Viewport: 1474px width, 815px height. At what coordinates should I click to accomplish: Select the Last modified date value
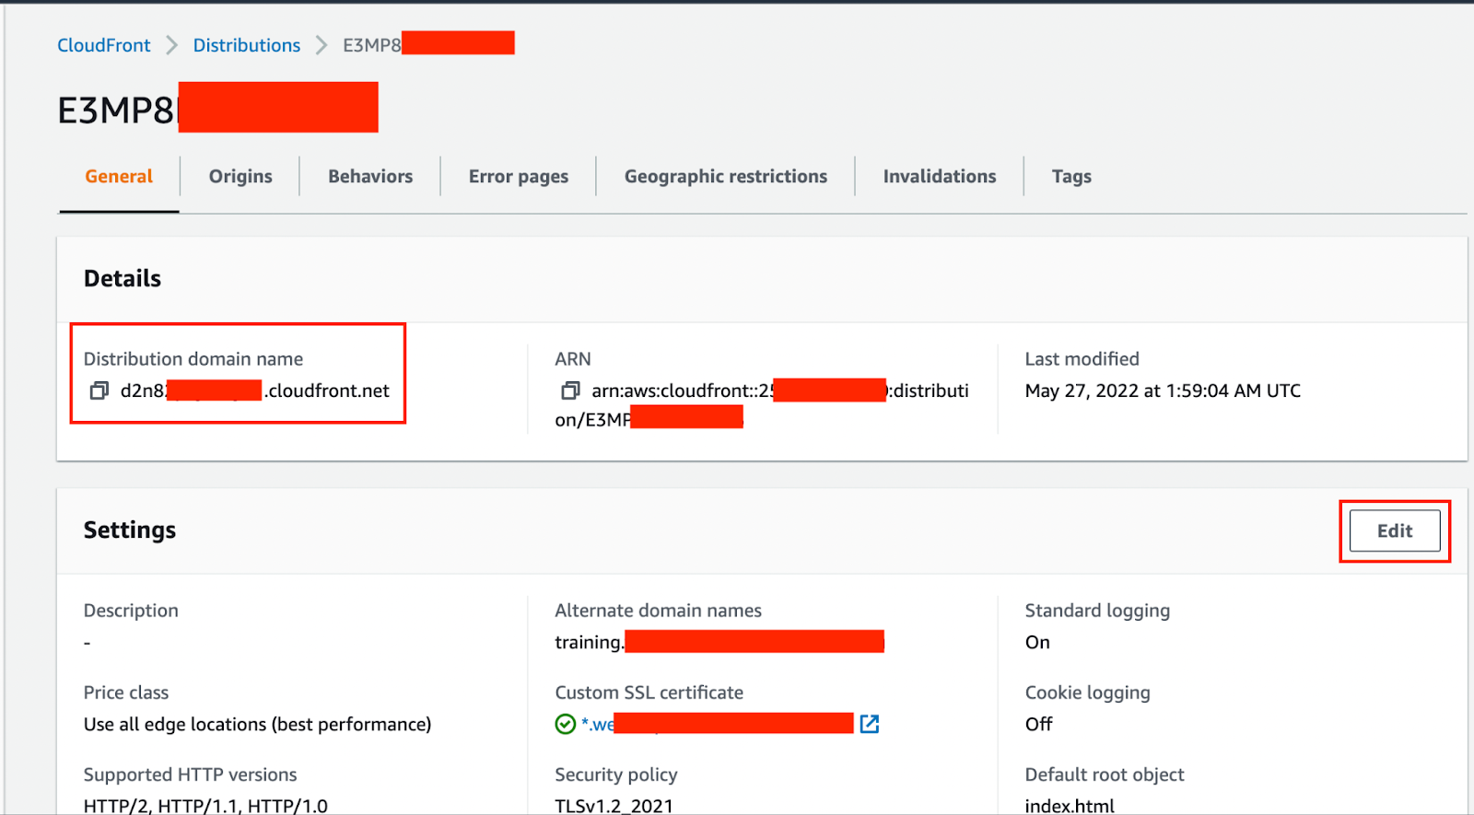[1163, 390]
